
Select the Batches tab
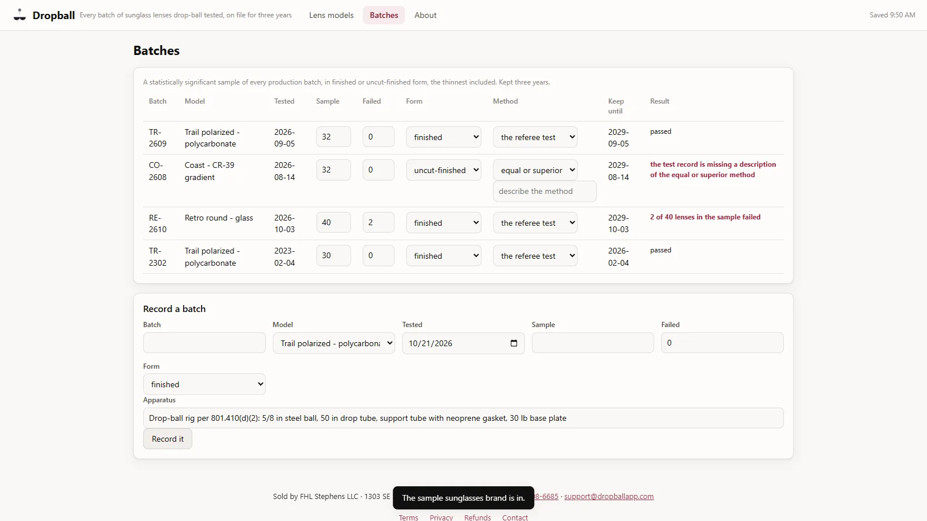tap(384, 15)
